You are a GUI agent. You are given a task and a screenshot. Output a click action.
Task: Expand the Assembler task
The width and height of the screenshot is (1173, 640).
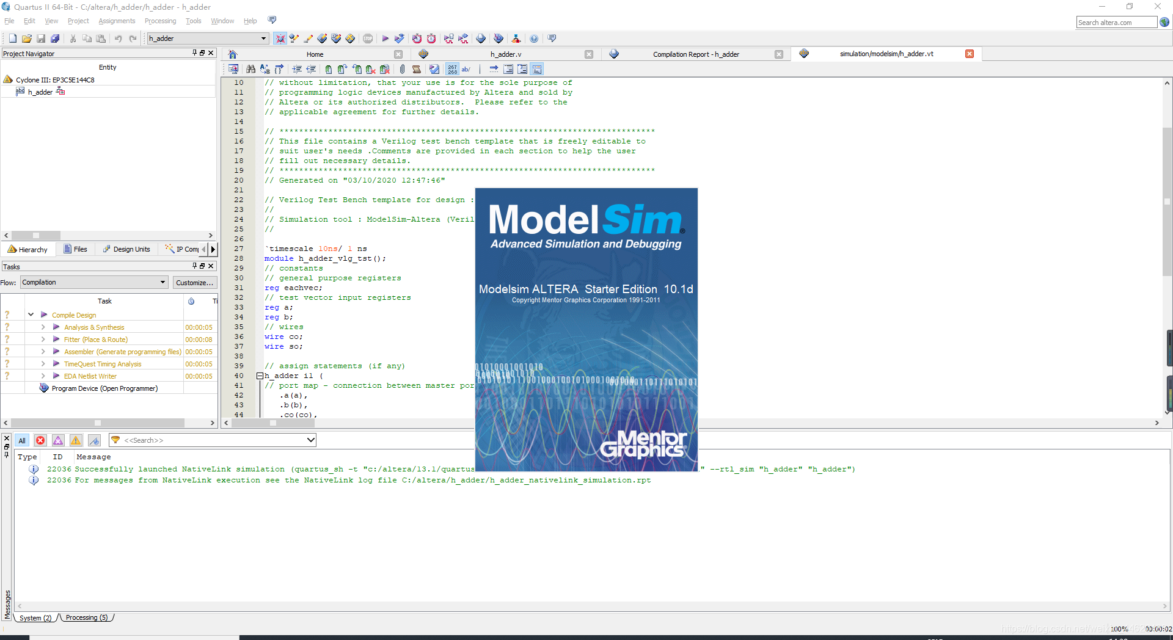click(43, 351)
